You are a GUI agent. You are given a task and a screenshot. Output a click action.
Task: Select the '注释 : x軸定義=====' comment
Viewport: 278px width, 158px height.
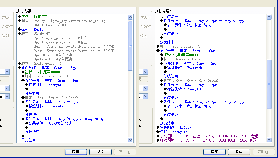40,72
